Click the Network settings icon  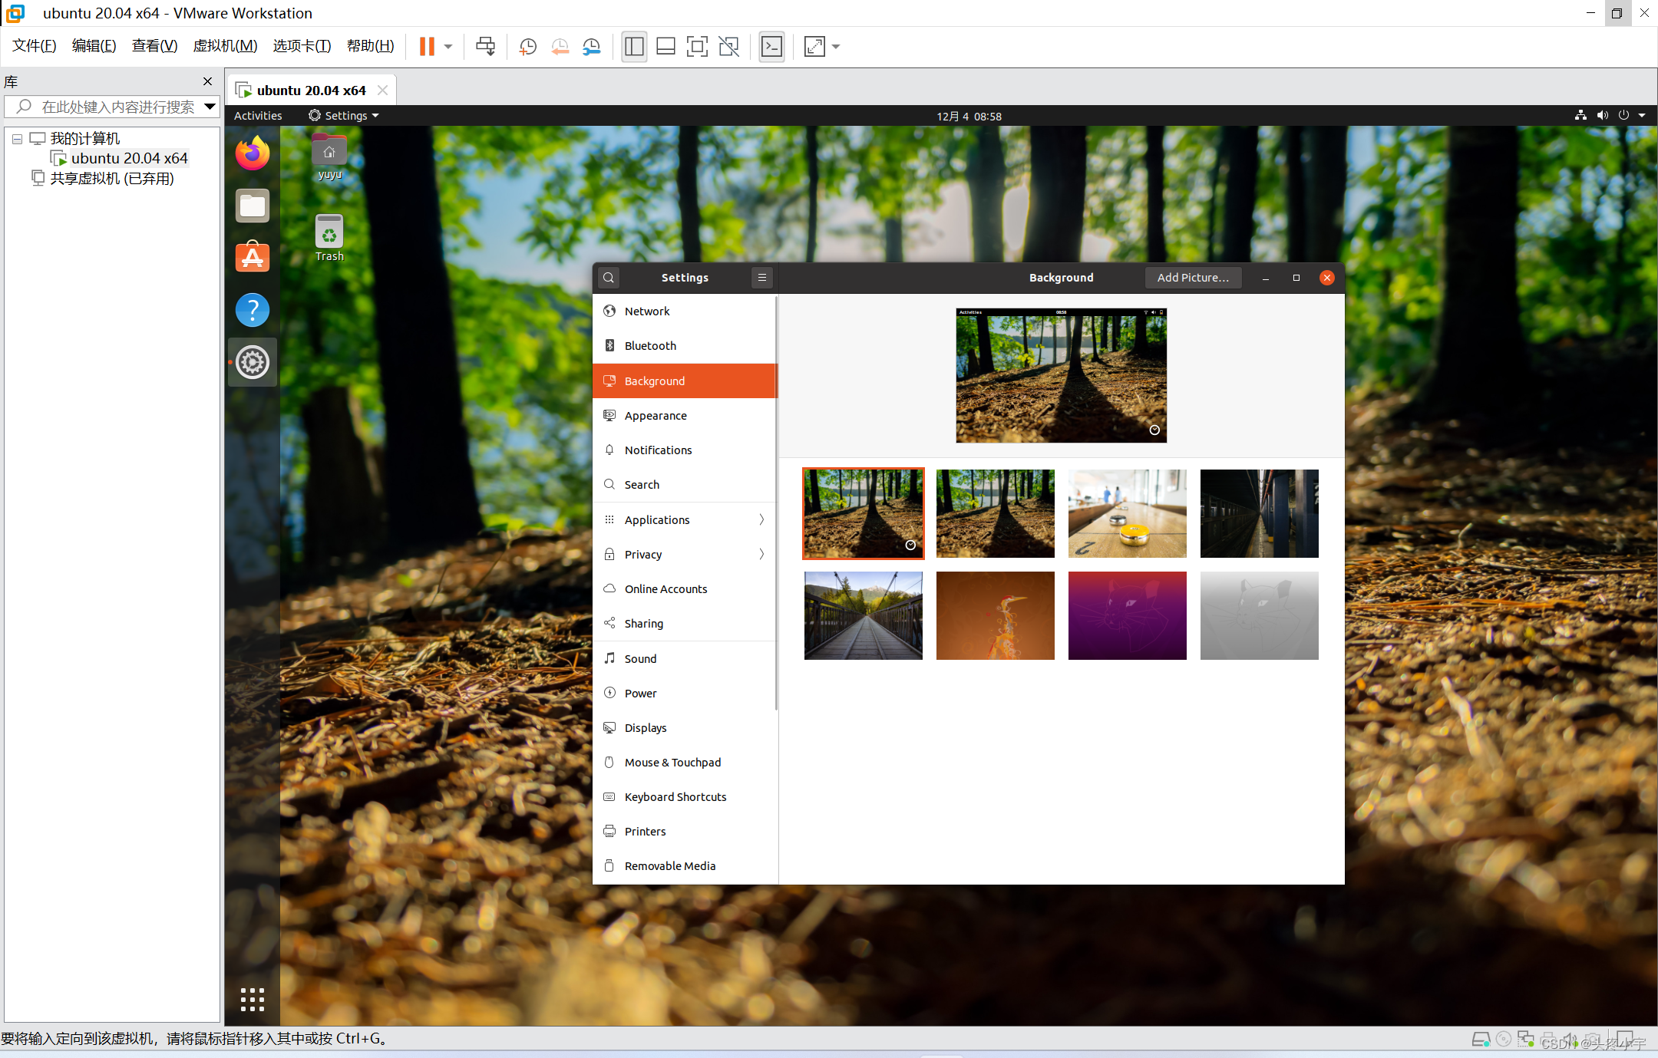pos(609,311)
